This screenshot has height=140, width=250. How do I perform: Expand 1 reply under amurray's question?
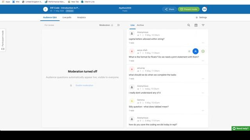coord(132,79)
